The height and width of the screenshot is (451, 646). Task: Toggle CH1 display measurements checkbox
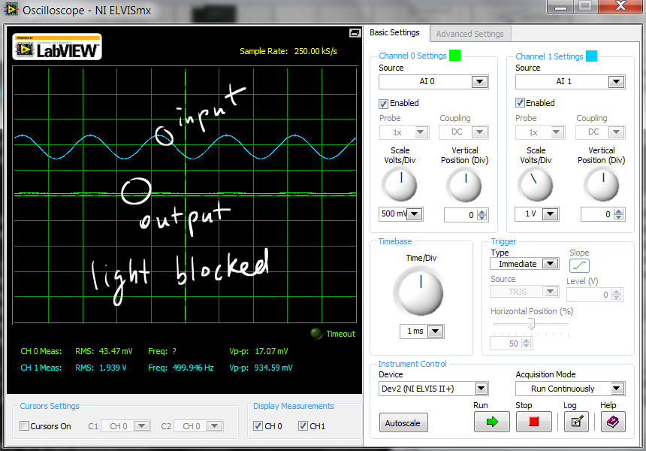click(303, 426)
